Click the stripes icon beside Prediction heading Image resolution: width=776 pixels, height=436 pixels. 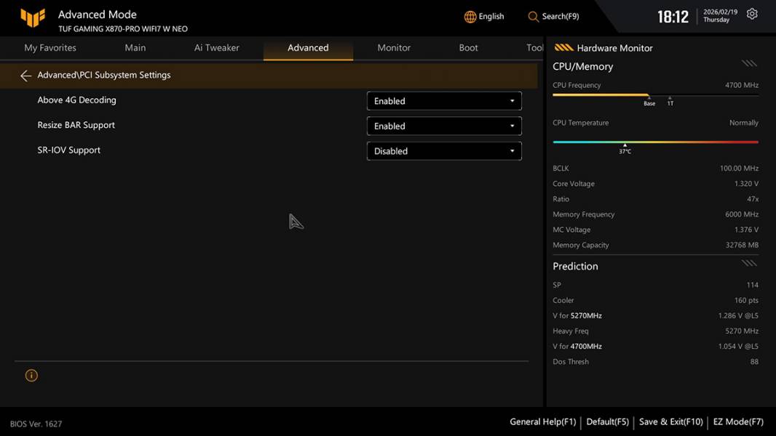749,263
